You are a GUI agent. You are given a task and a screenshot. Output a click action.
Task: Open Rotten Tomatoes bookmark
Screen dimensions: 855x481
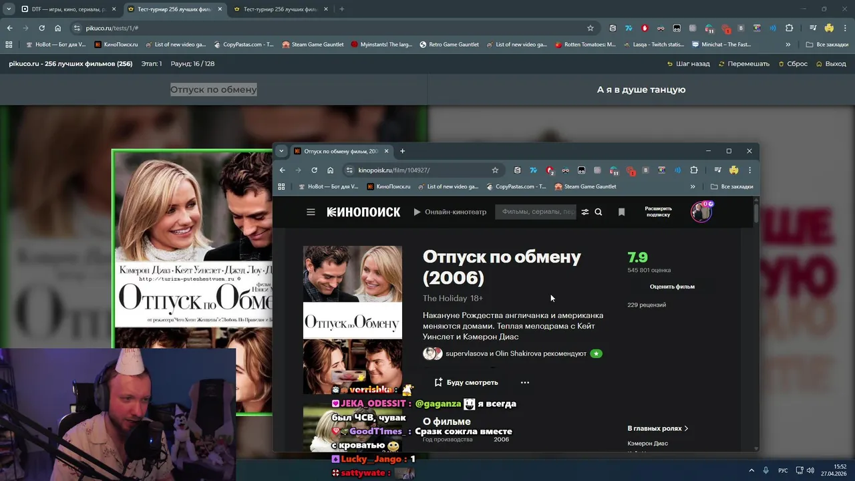[586, 45]
